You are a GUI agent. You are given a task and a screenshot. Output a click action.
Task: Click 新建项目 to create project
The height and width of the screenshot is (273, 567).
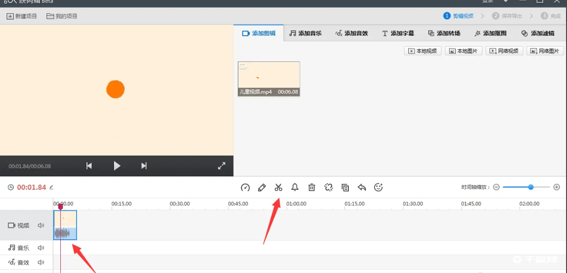point(22,16)
